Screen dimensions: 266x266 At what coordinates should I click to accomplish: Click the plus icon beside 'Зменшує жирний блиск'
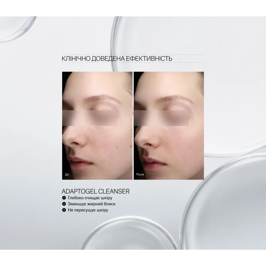[x=64, y=204]
